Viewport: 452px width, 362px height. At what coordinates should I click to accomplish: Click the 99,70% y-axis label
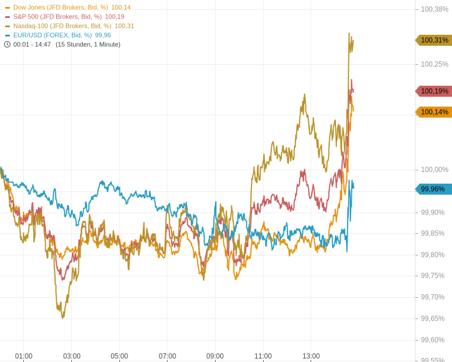tap(432, 297)
